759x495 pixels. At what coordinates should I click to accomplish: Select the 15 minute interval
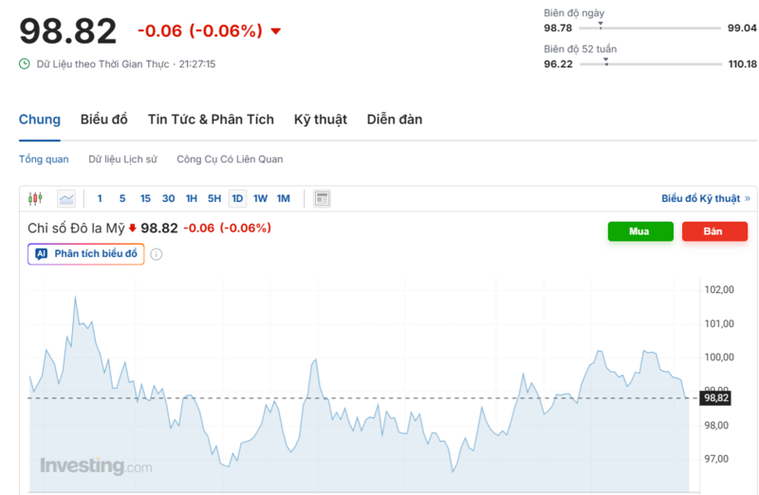145,198
